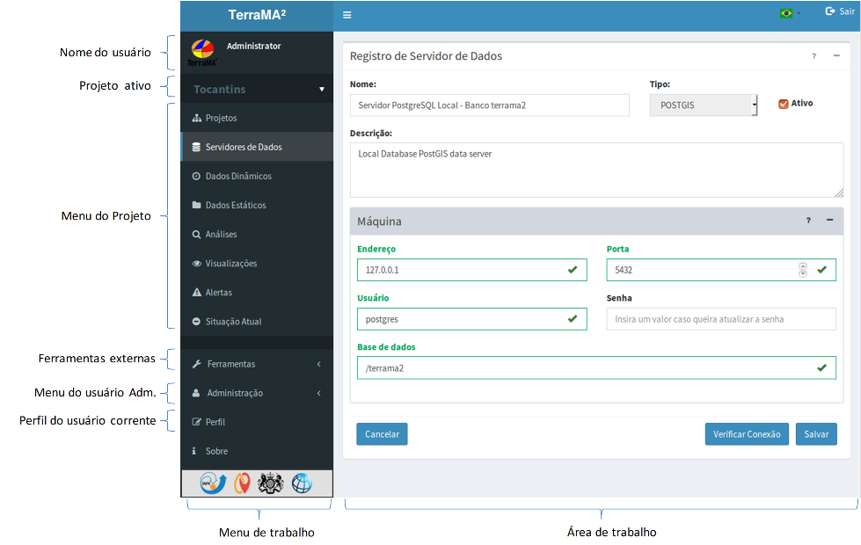Open the Brazil flag language dropdown
861x545 pixels.
point(790,13)
